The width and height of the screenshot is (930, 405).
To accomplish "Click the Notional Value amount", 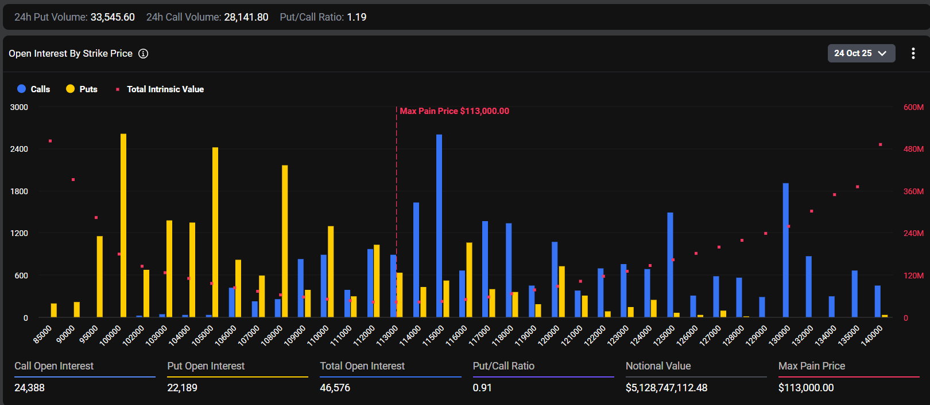I will (666, 388).
